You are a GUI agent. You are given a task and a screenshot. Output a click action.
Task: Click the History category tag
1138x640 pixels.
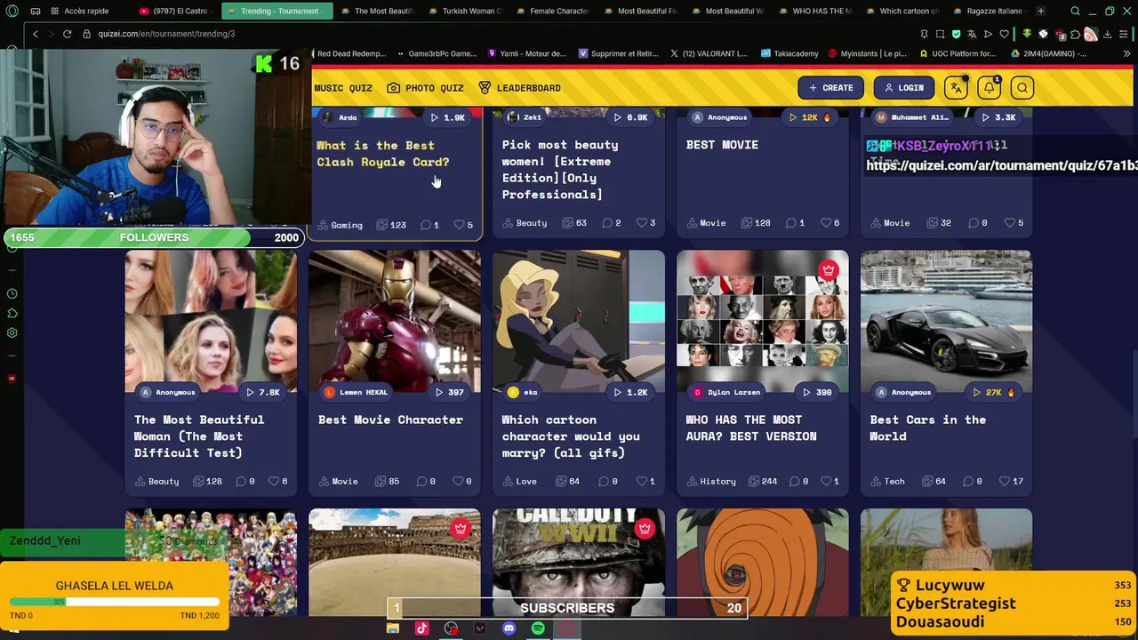[x=710, y=482]
